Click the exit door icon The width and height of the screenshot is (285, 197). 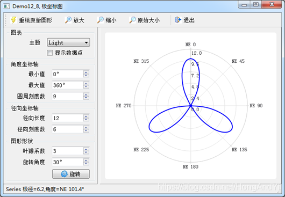[x=178, y=20]
